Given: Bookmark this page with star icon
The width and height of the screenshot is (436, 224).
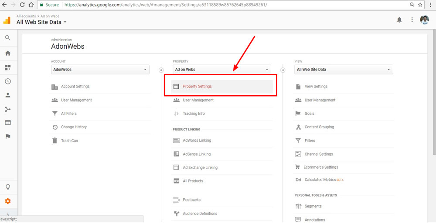Looking at the screenshot, I should click(x=420, y=5).
